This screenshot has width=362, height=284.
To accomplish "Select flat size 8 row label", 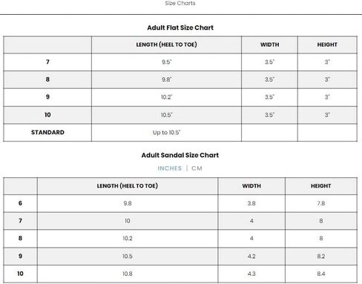I will pos(47,79).
